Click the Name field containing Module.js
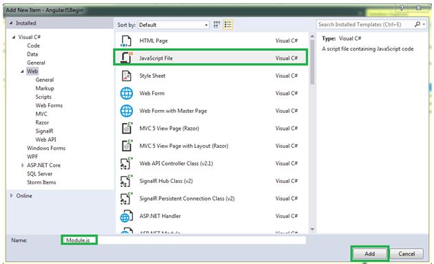Screen dimensions: 434x264 click(x=184, y=240)
